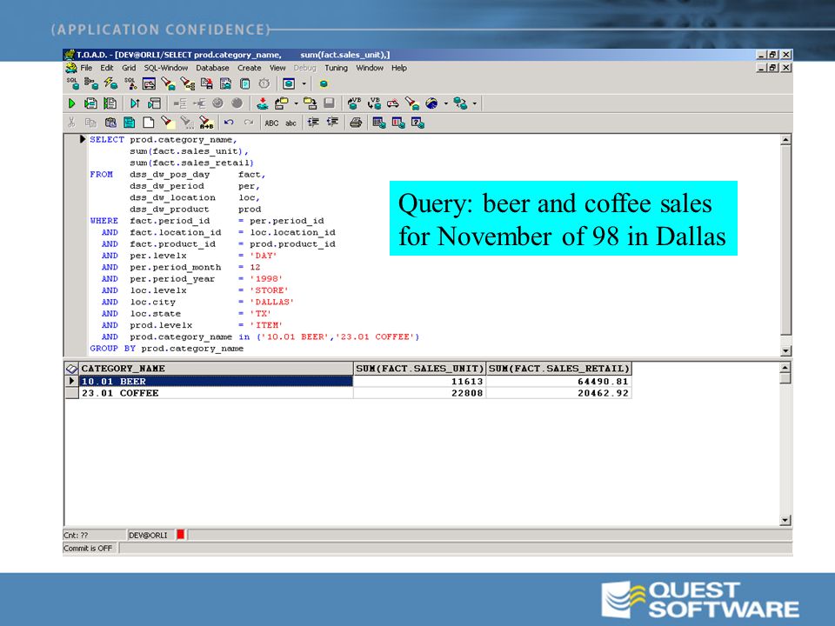Open the Grid menu
The width and height of the screenshot is (835, 626).
tap(129, 68)
